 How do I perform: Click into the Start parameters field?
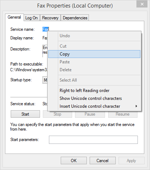pos(93,140)
